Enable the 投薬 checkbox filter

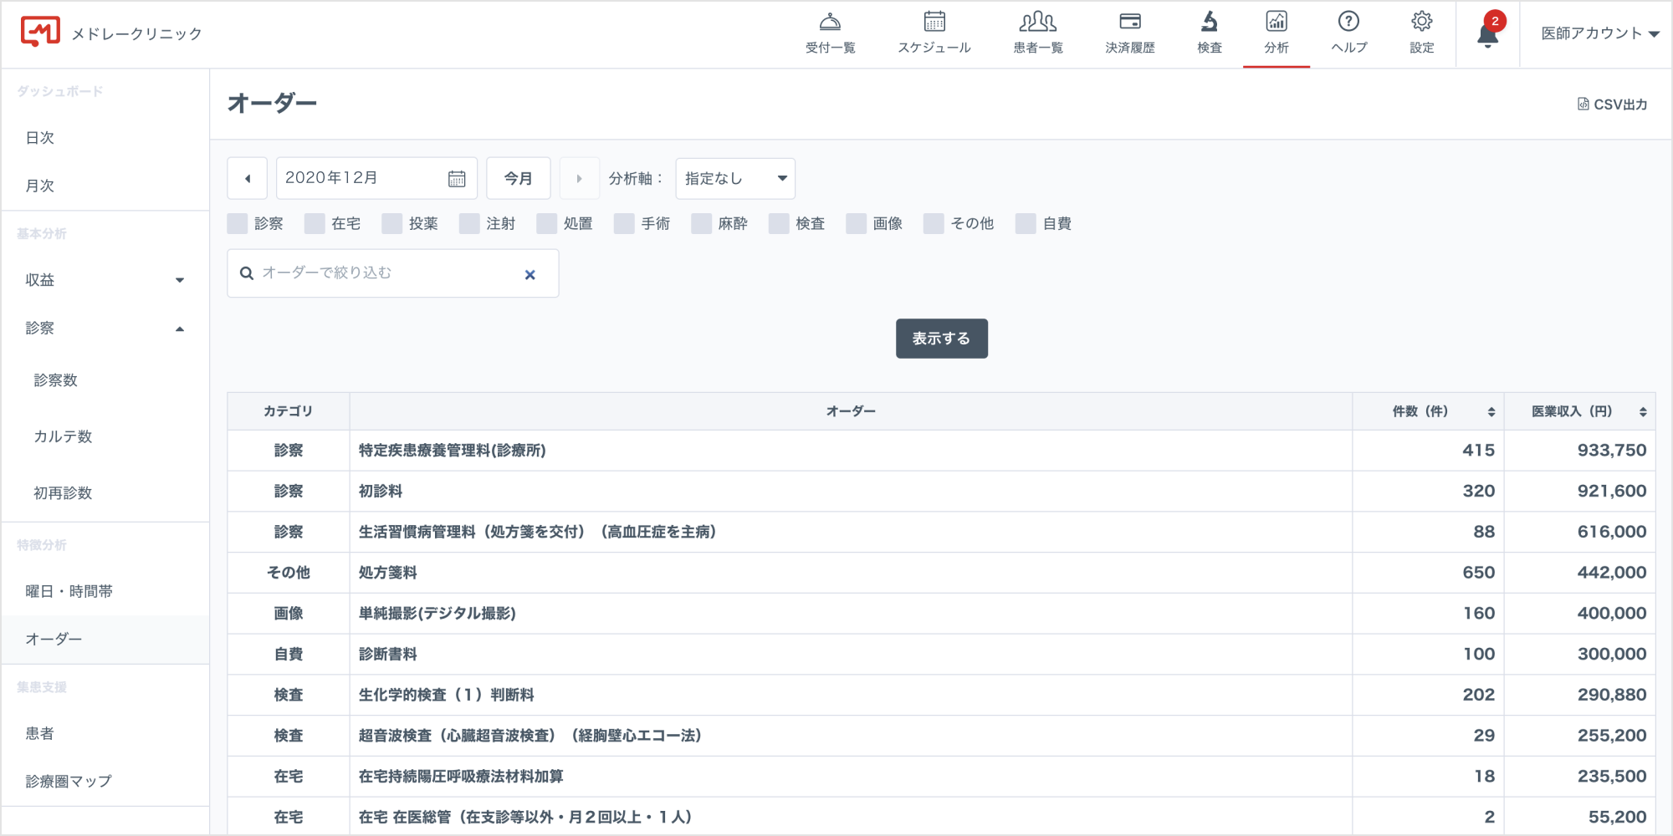coord(391,223)
